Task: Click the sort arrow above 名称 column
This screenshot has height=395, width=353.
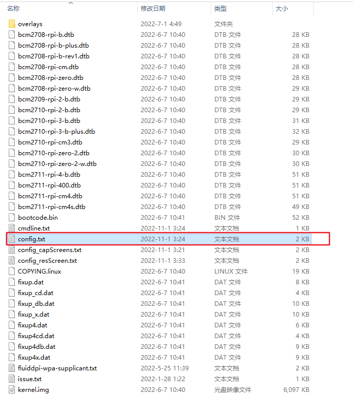Action: coord(71,3)
